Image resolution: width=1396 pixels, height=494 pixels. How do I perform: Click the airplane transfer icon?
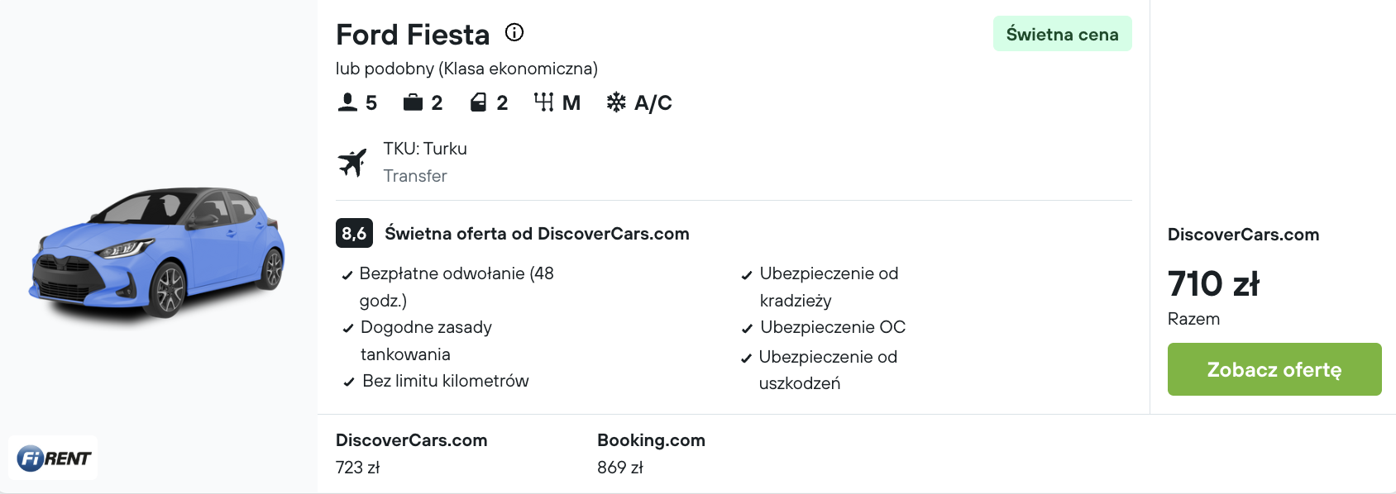pos(352,162)
